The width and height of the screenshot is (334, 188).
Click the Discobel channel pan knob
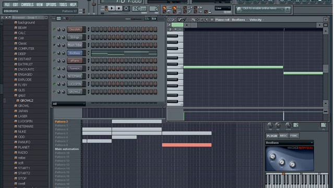58,29
